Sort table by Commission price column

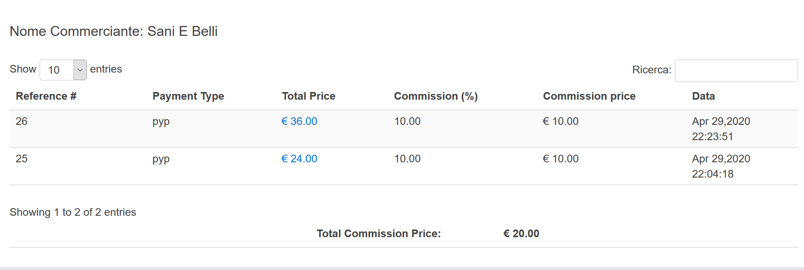coord(589,96)
